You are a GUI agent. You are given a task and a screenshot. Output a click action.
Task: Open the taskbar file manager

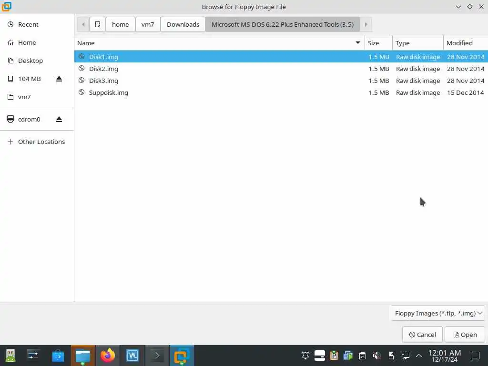coord(83,356)
